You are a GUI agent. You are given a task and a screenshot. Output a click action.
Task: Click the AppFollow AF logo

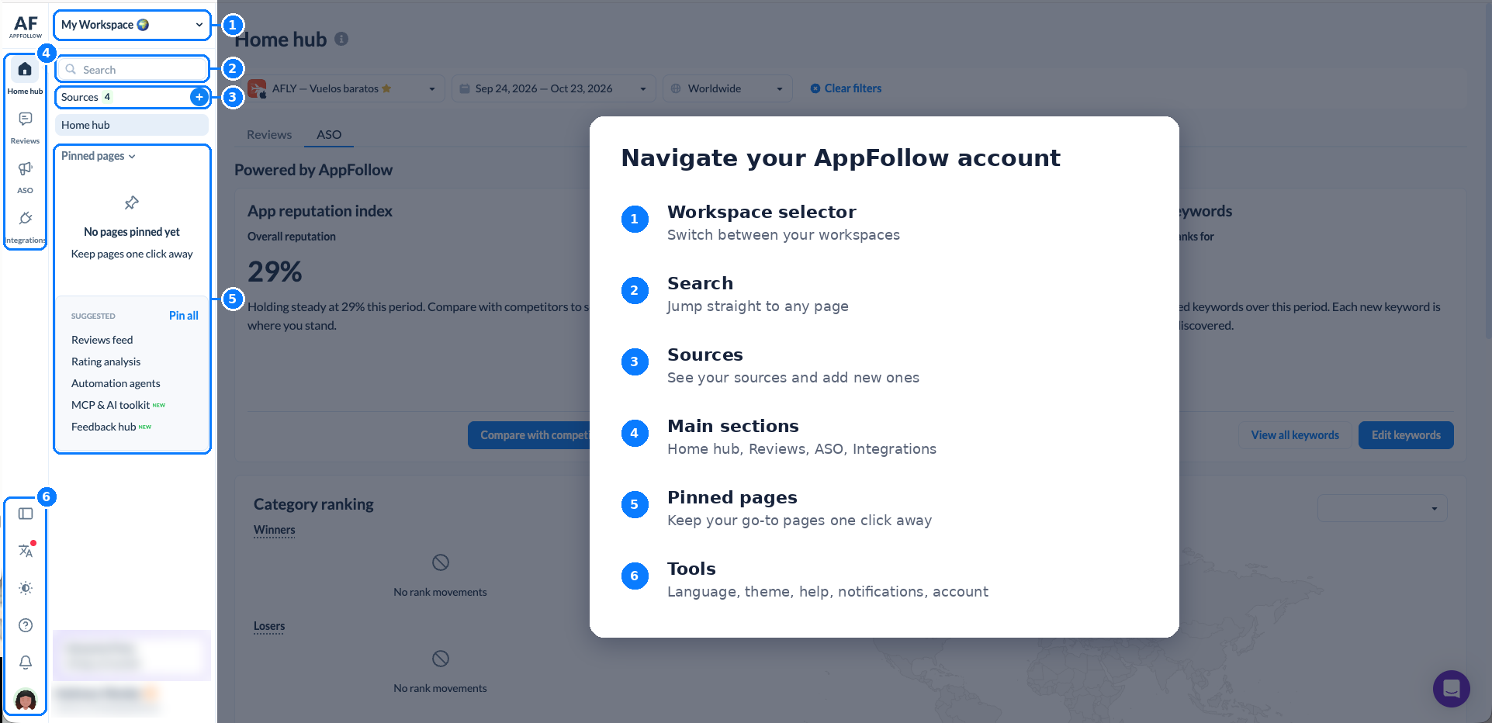[26, 26]
